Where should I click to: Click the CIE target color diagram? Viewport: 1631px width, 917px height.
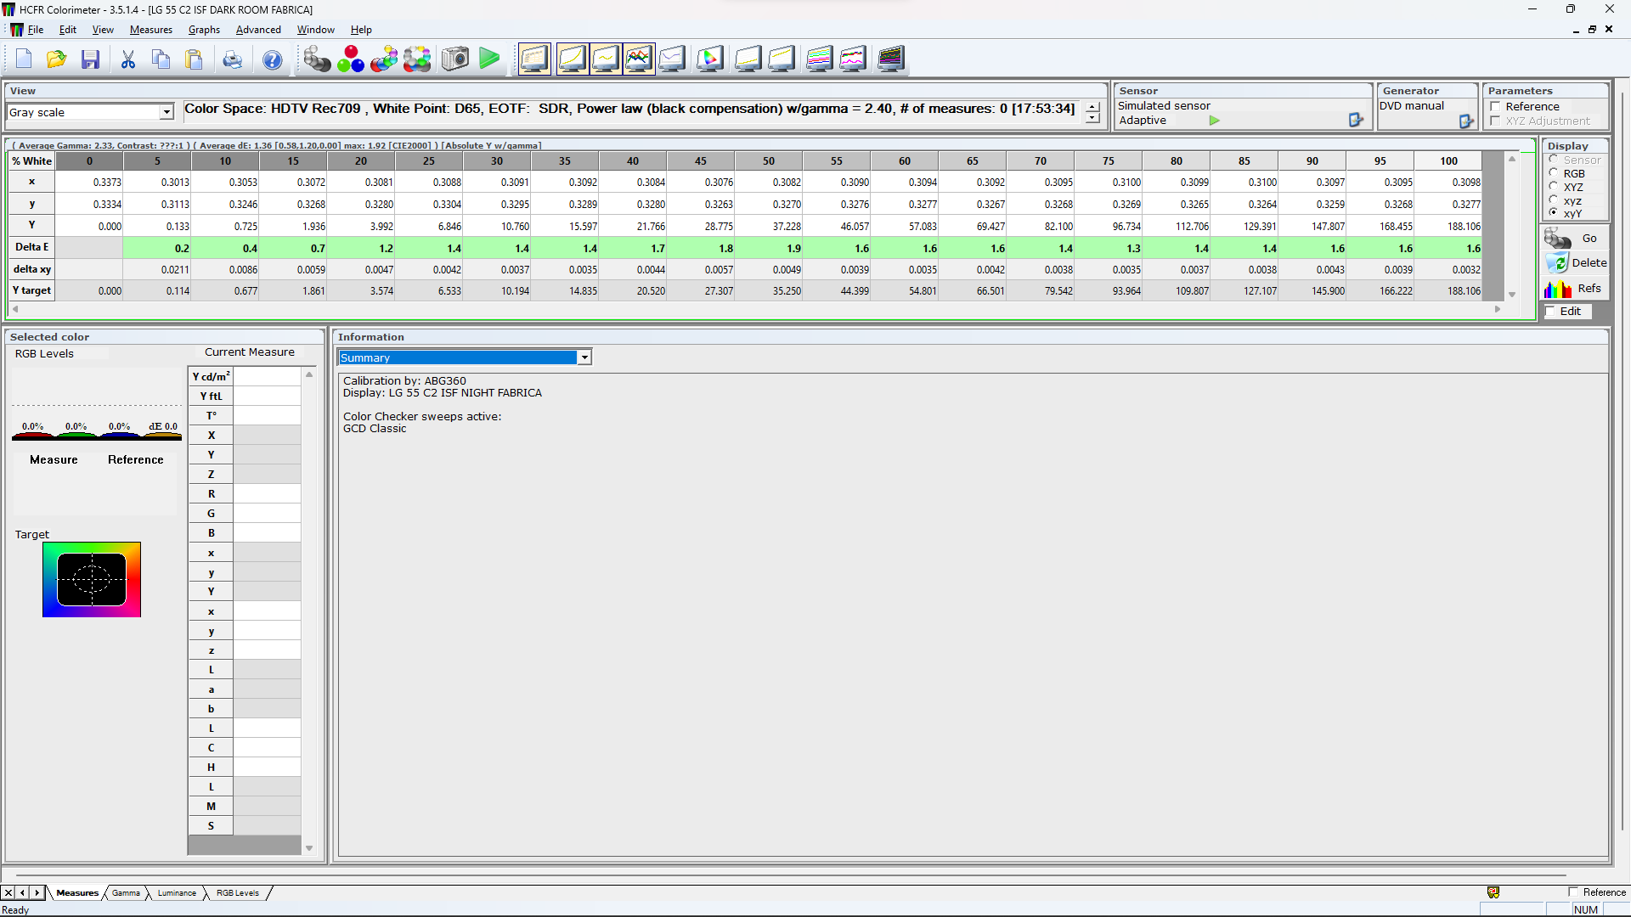[92, 580]
